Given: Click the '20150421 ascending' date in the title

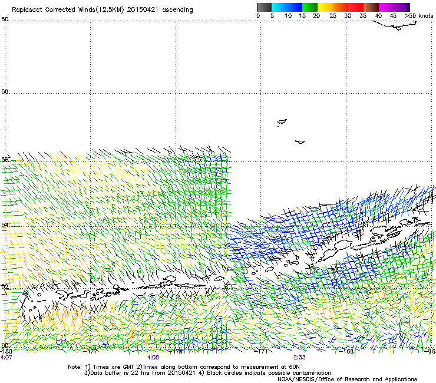Looking at the screenshot, I should point(160,10).
